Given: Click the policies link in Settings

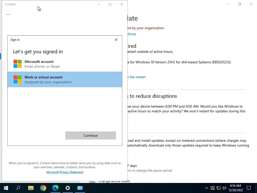Looking at the screenshot, I should tap(132, 34).
